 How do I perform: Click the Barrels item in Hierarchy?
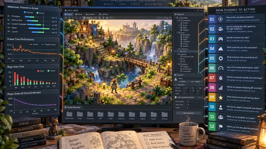(x=186, y=46)
